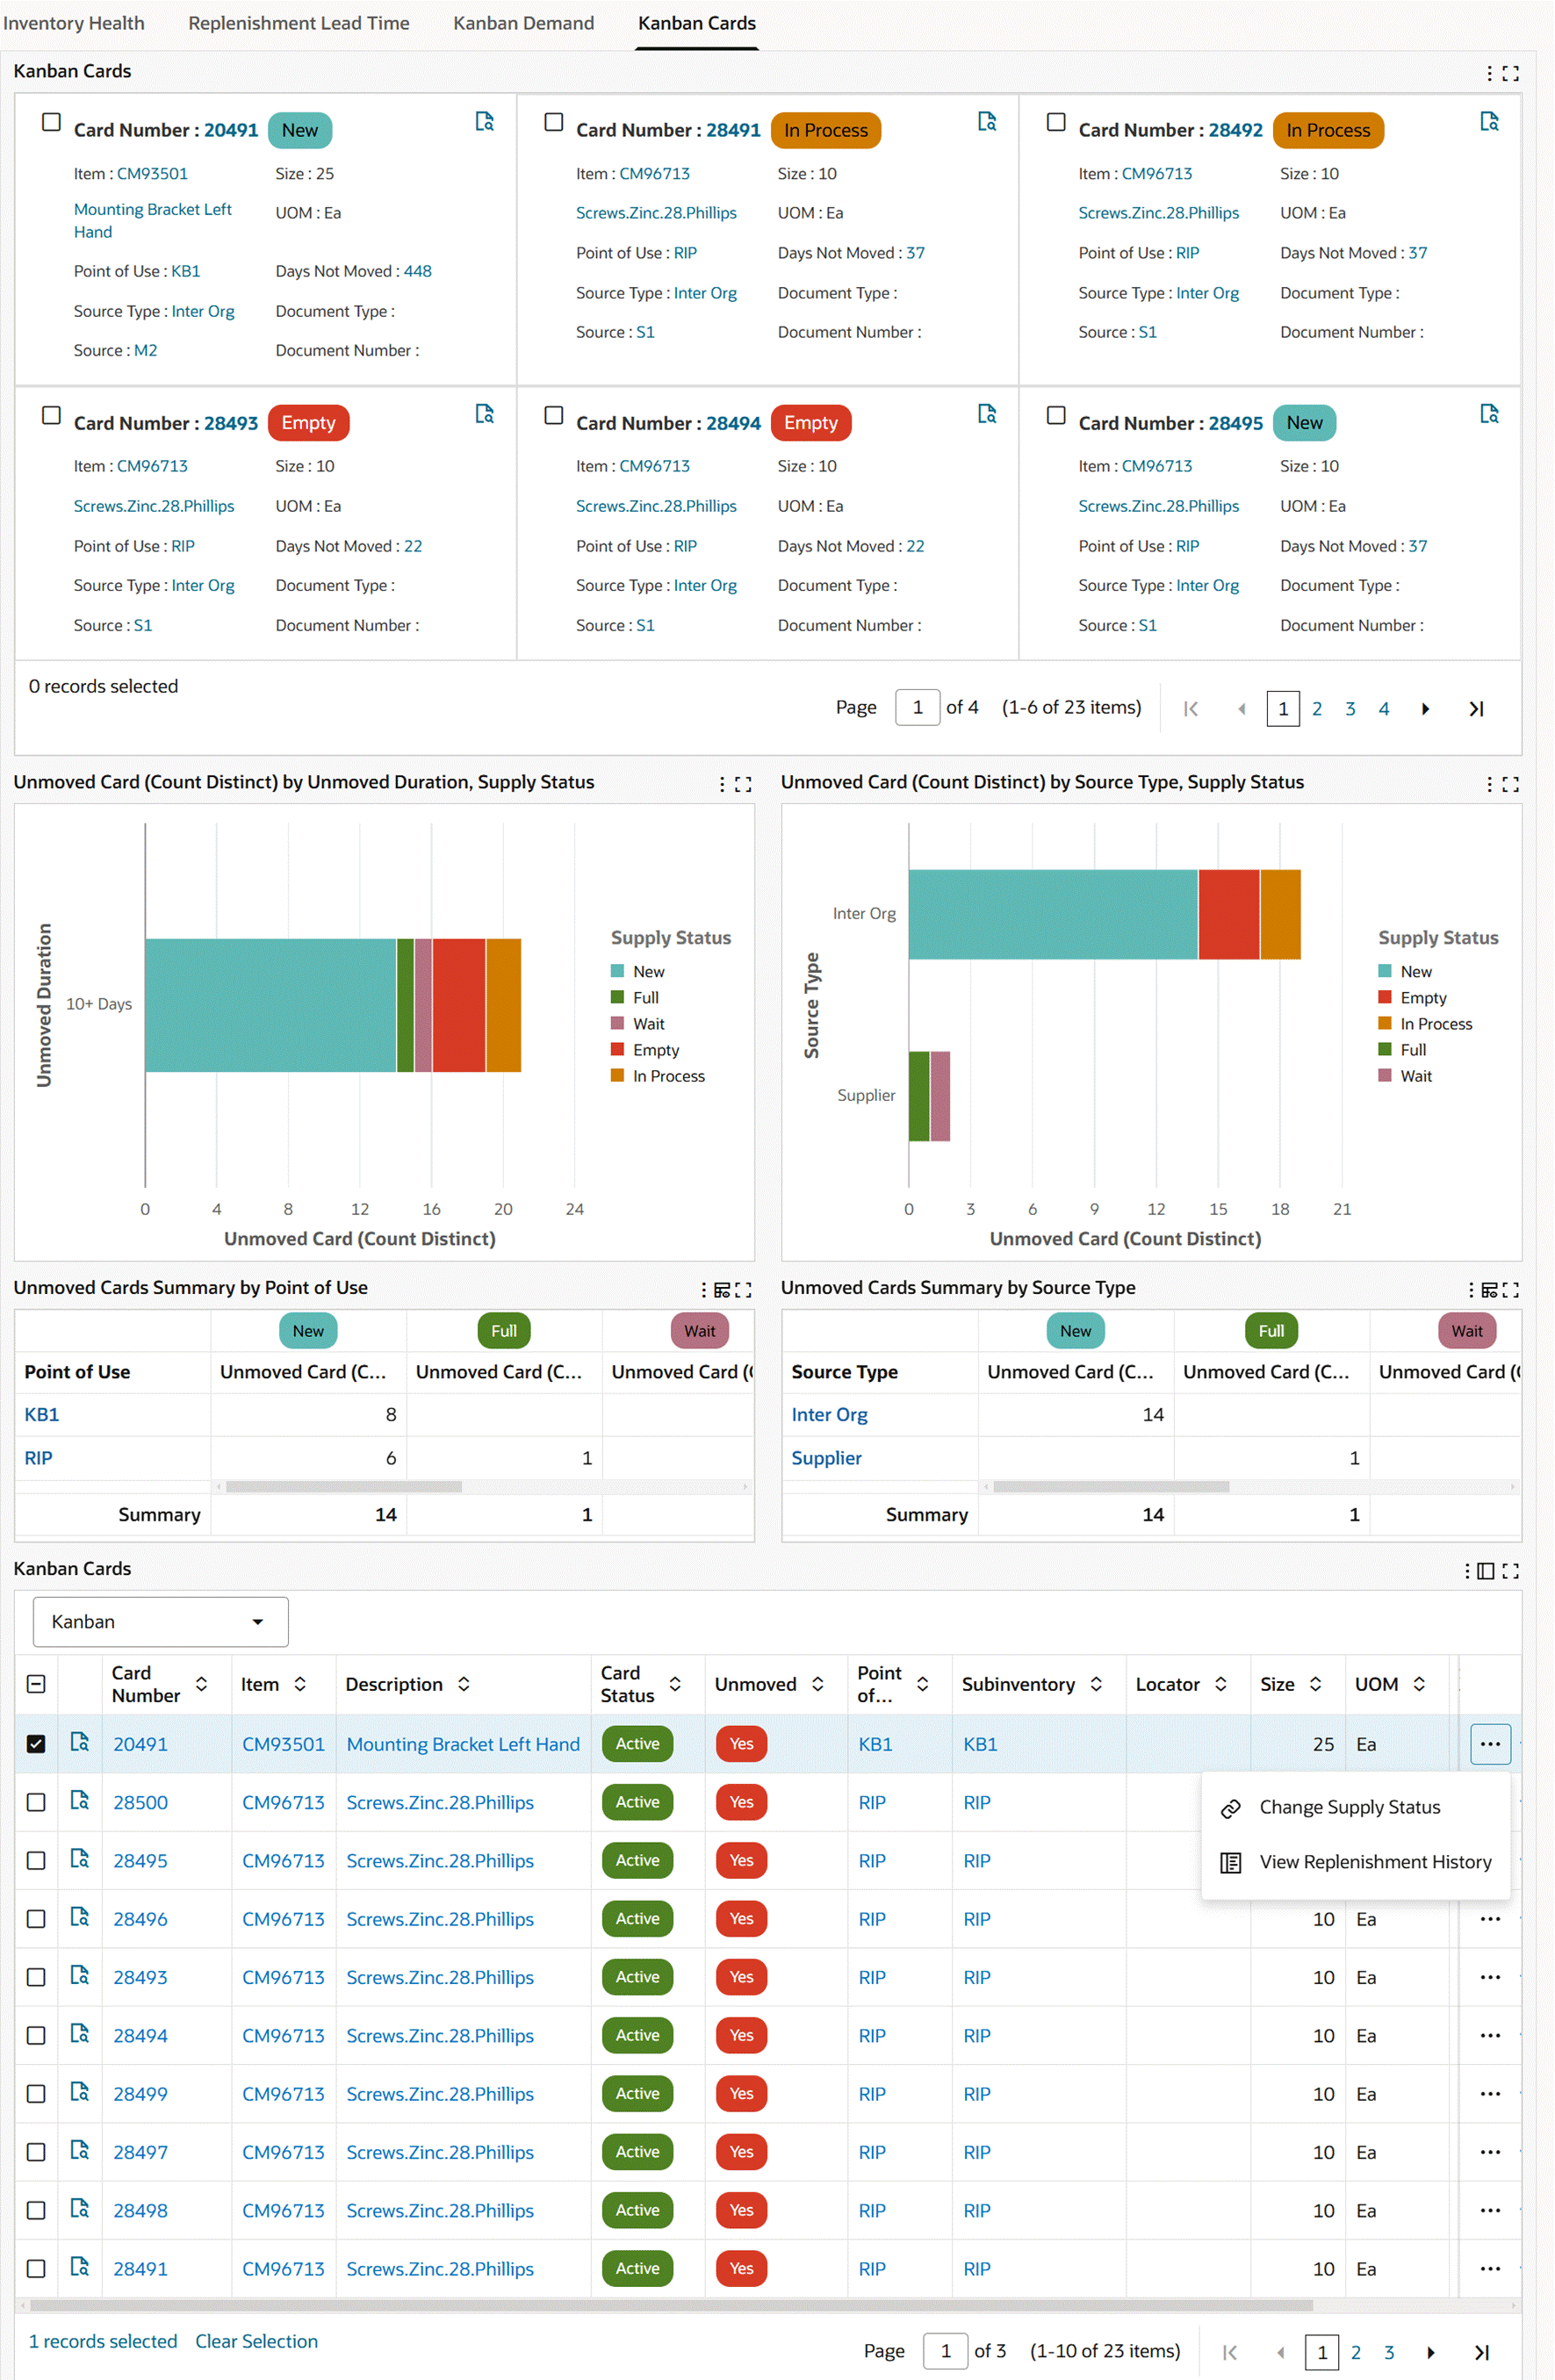
Task: Maximize the Source Type chart panel
Action: point(1511,785)
